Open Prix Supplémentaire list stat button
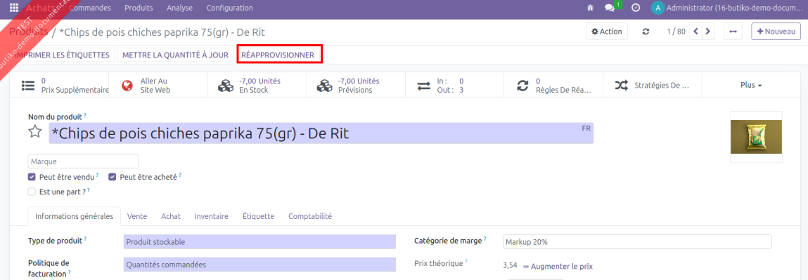The height and width of the screenshot is (280, 808). click(x=59, y=86)
